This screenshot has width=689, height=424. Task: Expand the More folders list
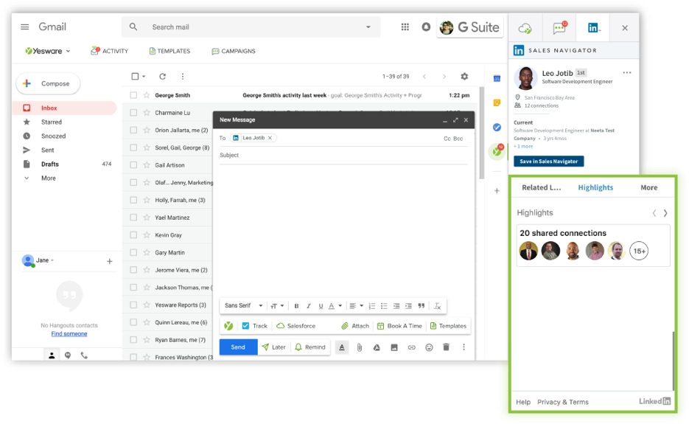(x=48, y=178)
